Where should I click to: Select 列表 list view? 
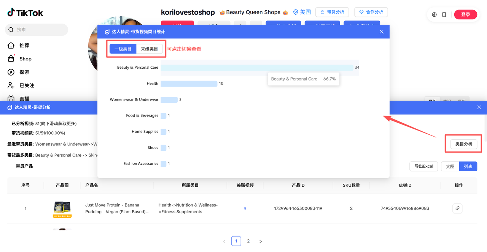click(468, 166)
